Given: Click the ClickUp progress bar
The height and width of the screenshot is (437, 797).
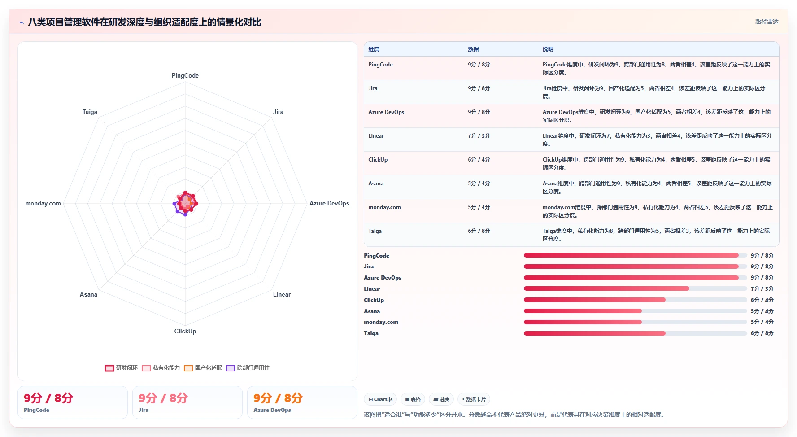Looking at the screenshot, I should tap(635, 300).
